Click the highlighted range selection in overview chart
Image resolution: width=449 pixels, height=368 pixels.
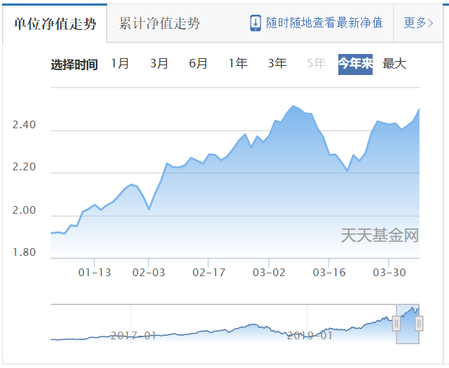point(408,324)
